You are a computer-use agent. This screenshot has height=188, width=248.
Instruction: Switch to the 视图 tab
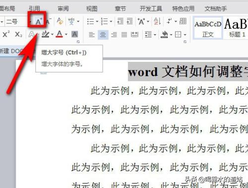tap(92, 8)
